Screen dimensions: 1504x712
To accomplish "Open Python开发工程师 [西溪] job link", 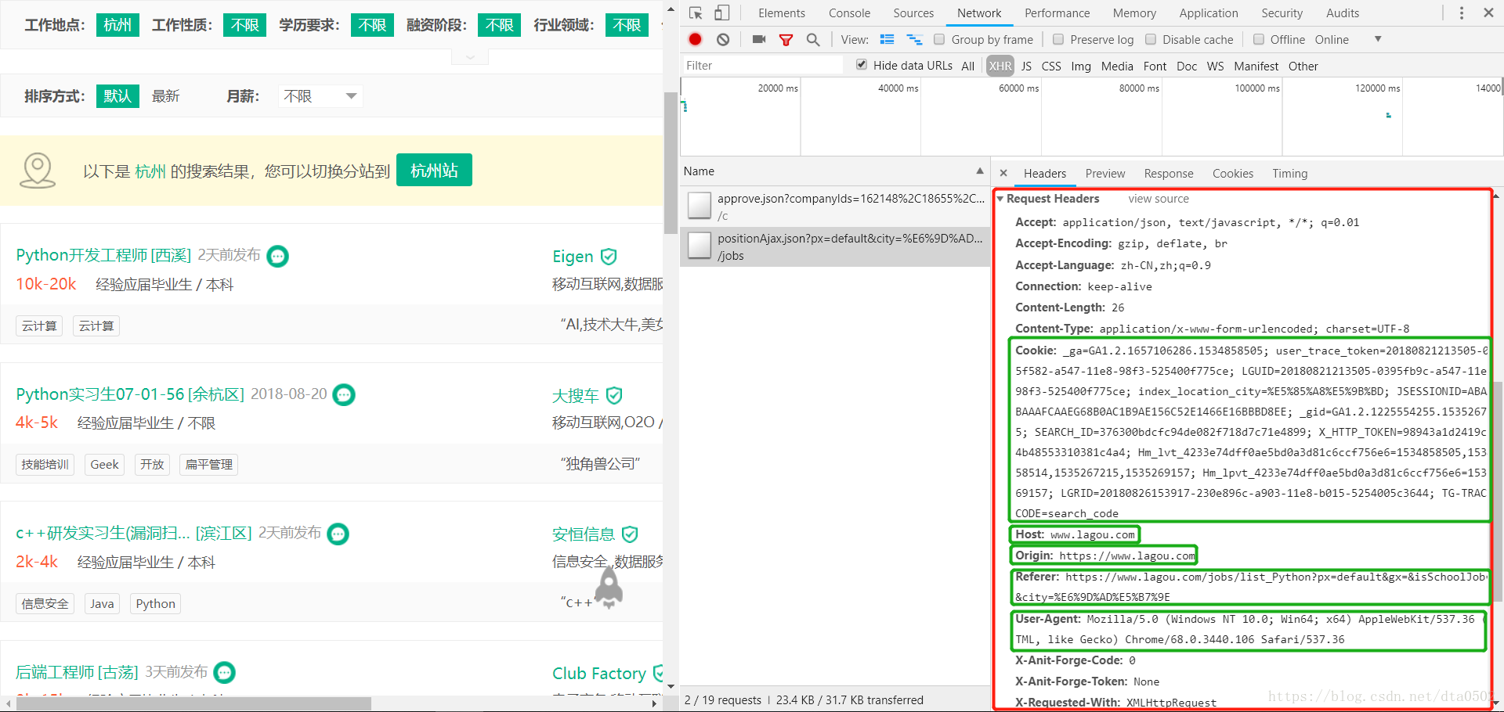I will [x=103, y=256].
